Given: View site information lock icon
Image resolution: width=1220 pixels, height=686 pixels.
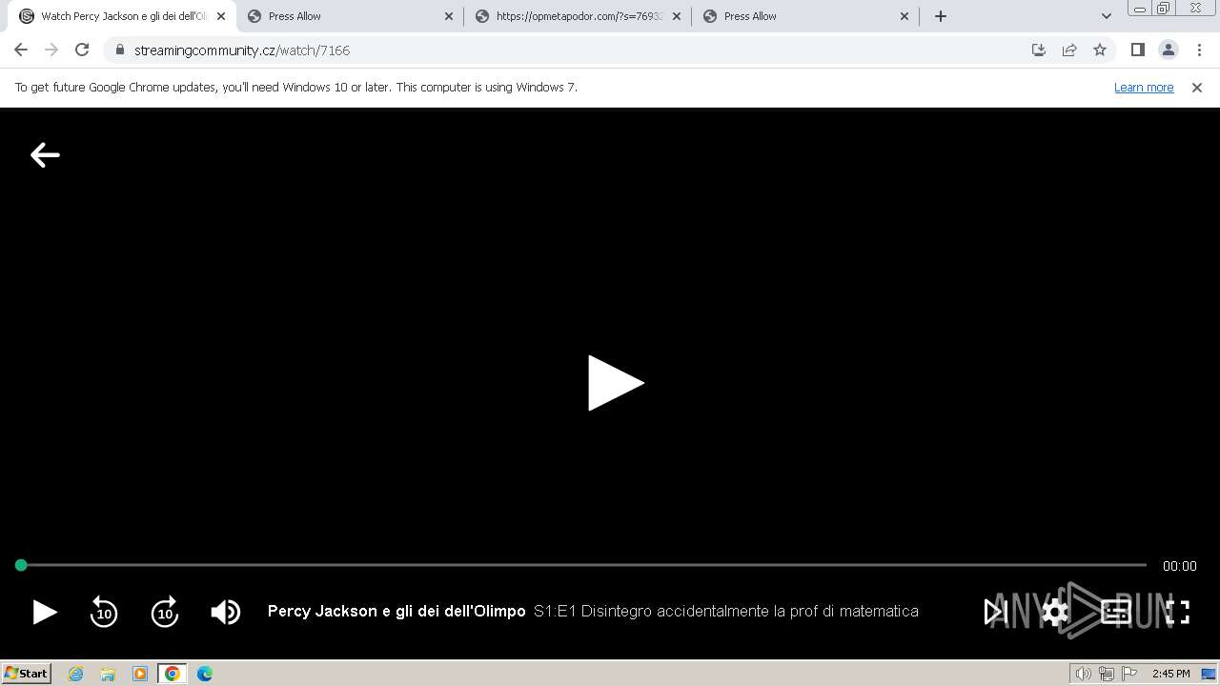Looking at the screenshot, I should [120, 50].
